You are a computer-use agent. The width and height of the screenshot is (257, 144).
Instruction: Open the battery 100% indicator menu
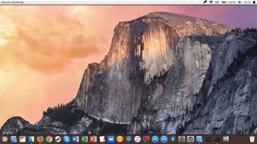tap(229, 2)
